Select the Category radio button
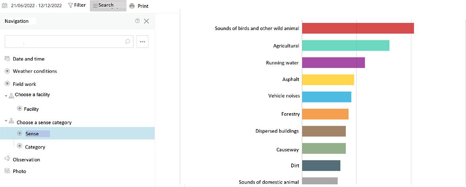The image size is (466, 187). 20,146
